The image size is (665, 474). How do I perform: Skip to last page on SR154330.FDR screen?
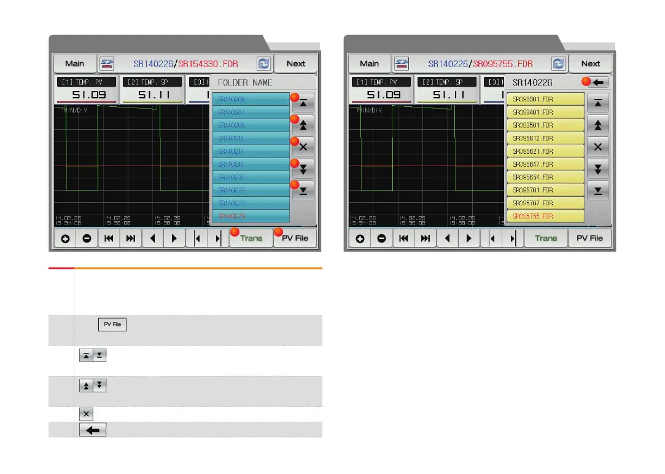[x=131, y=239]
